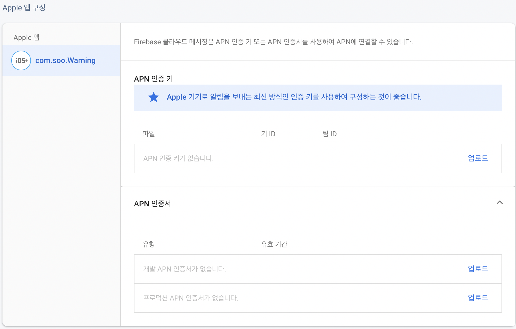This screenshot has width=516, height=329.
Task: Click the 'Apple 앱 구성' title
Action: pos(24,8)
